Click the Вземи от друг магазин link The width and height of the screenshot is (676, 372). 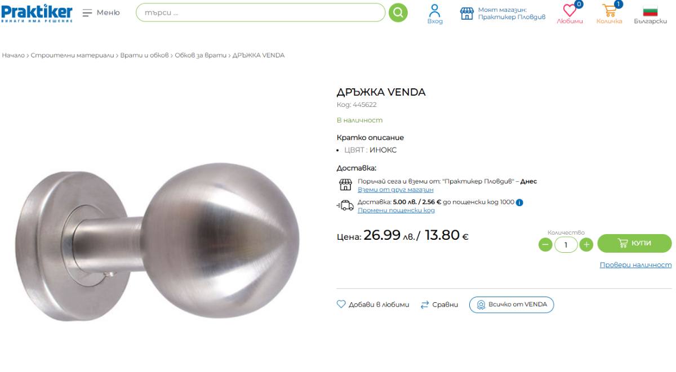(395, 190)
